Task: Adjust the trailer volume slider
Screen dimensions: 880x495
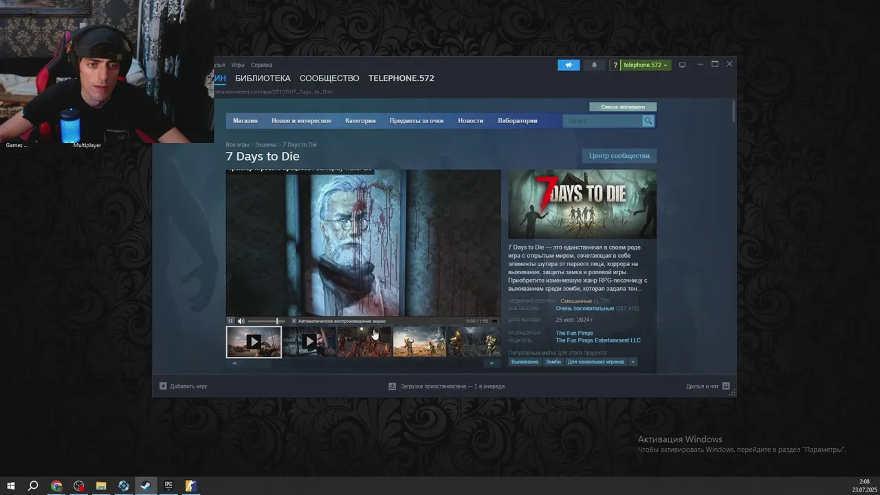Action: tap(267, 321)
